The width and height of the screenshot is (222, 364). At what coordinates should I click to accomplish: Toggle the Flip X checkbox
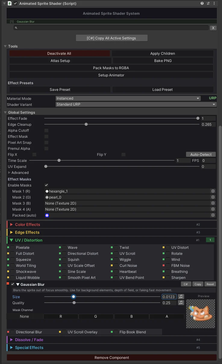pos(34,154)
